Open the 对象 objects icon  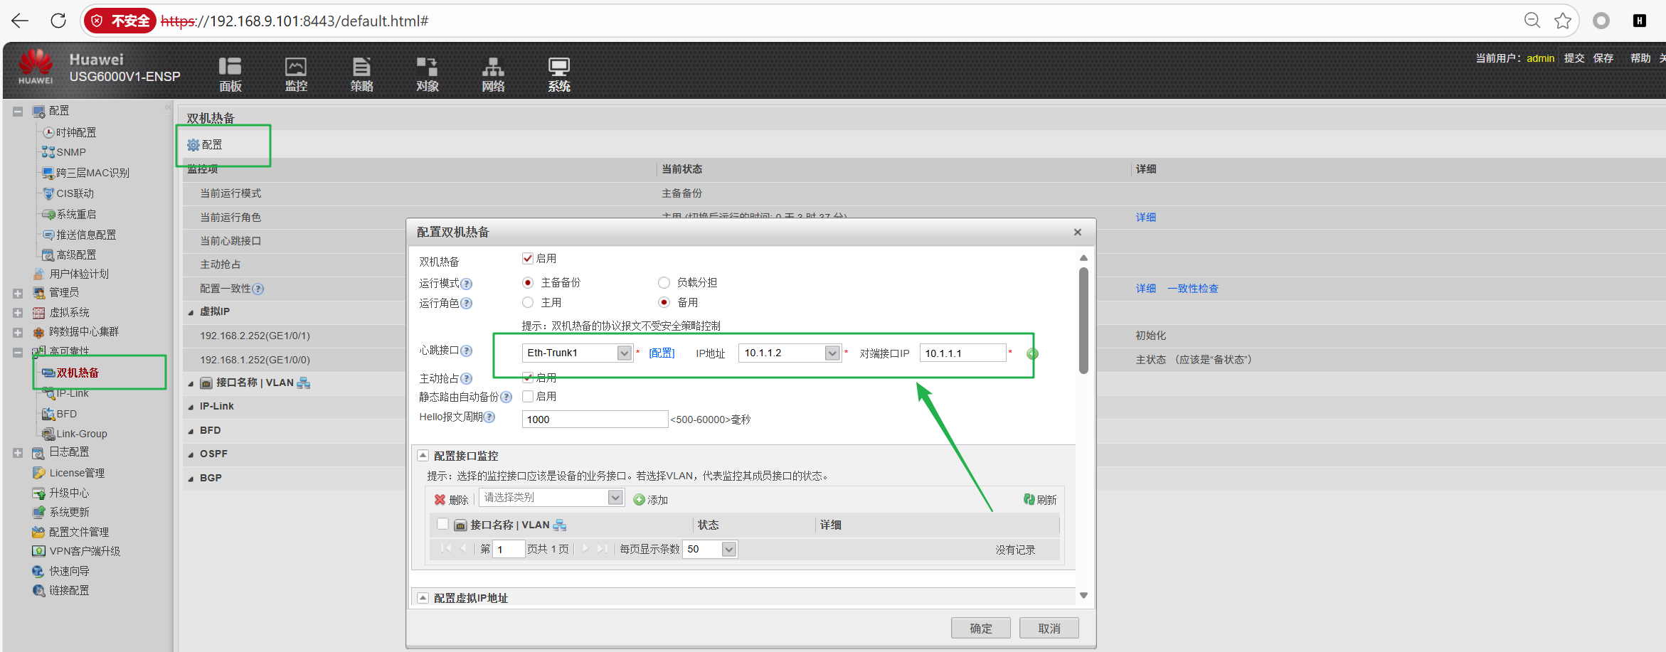427,74
